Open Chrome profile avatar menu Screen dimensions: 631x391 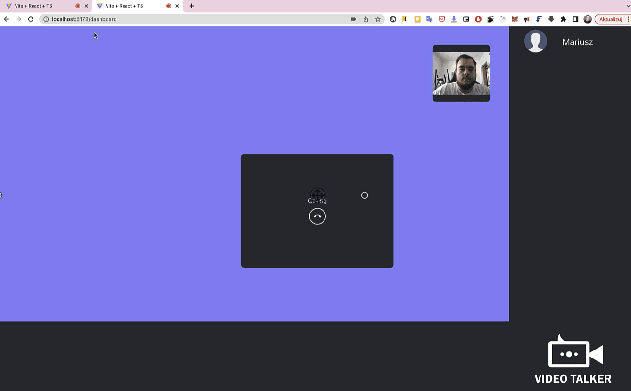click(587, 19)
